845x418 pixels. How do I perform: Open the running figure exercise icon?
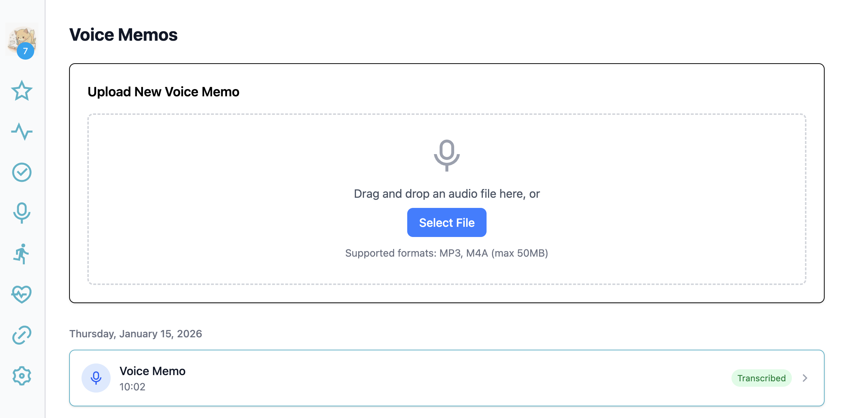22,254
